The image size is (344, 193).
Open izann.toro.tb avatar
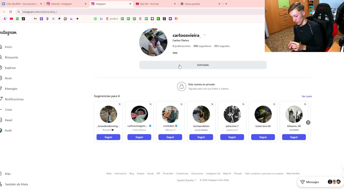pos(263,114)
